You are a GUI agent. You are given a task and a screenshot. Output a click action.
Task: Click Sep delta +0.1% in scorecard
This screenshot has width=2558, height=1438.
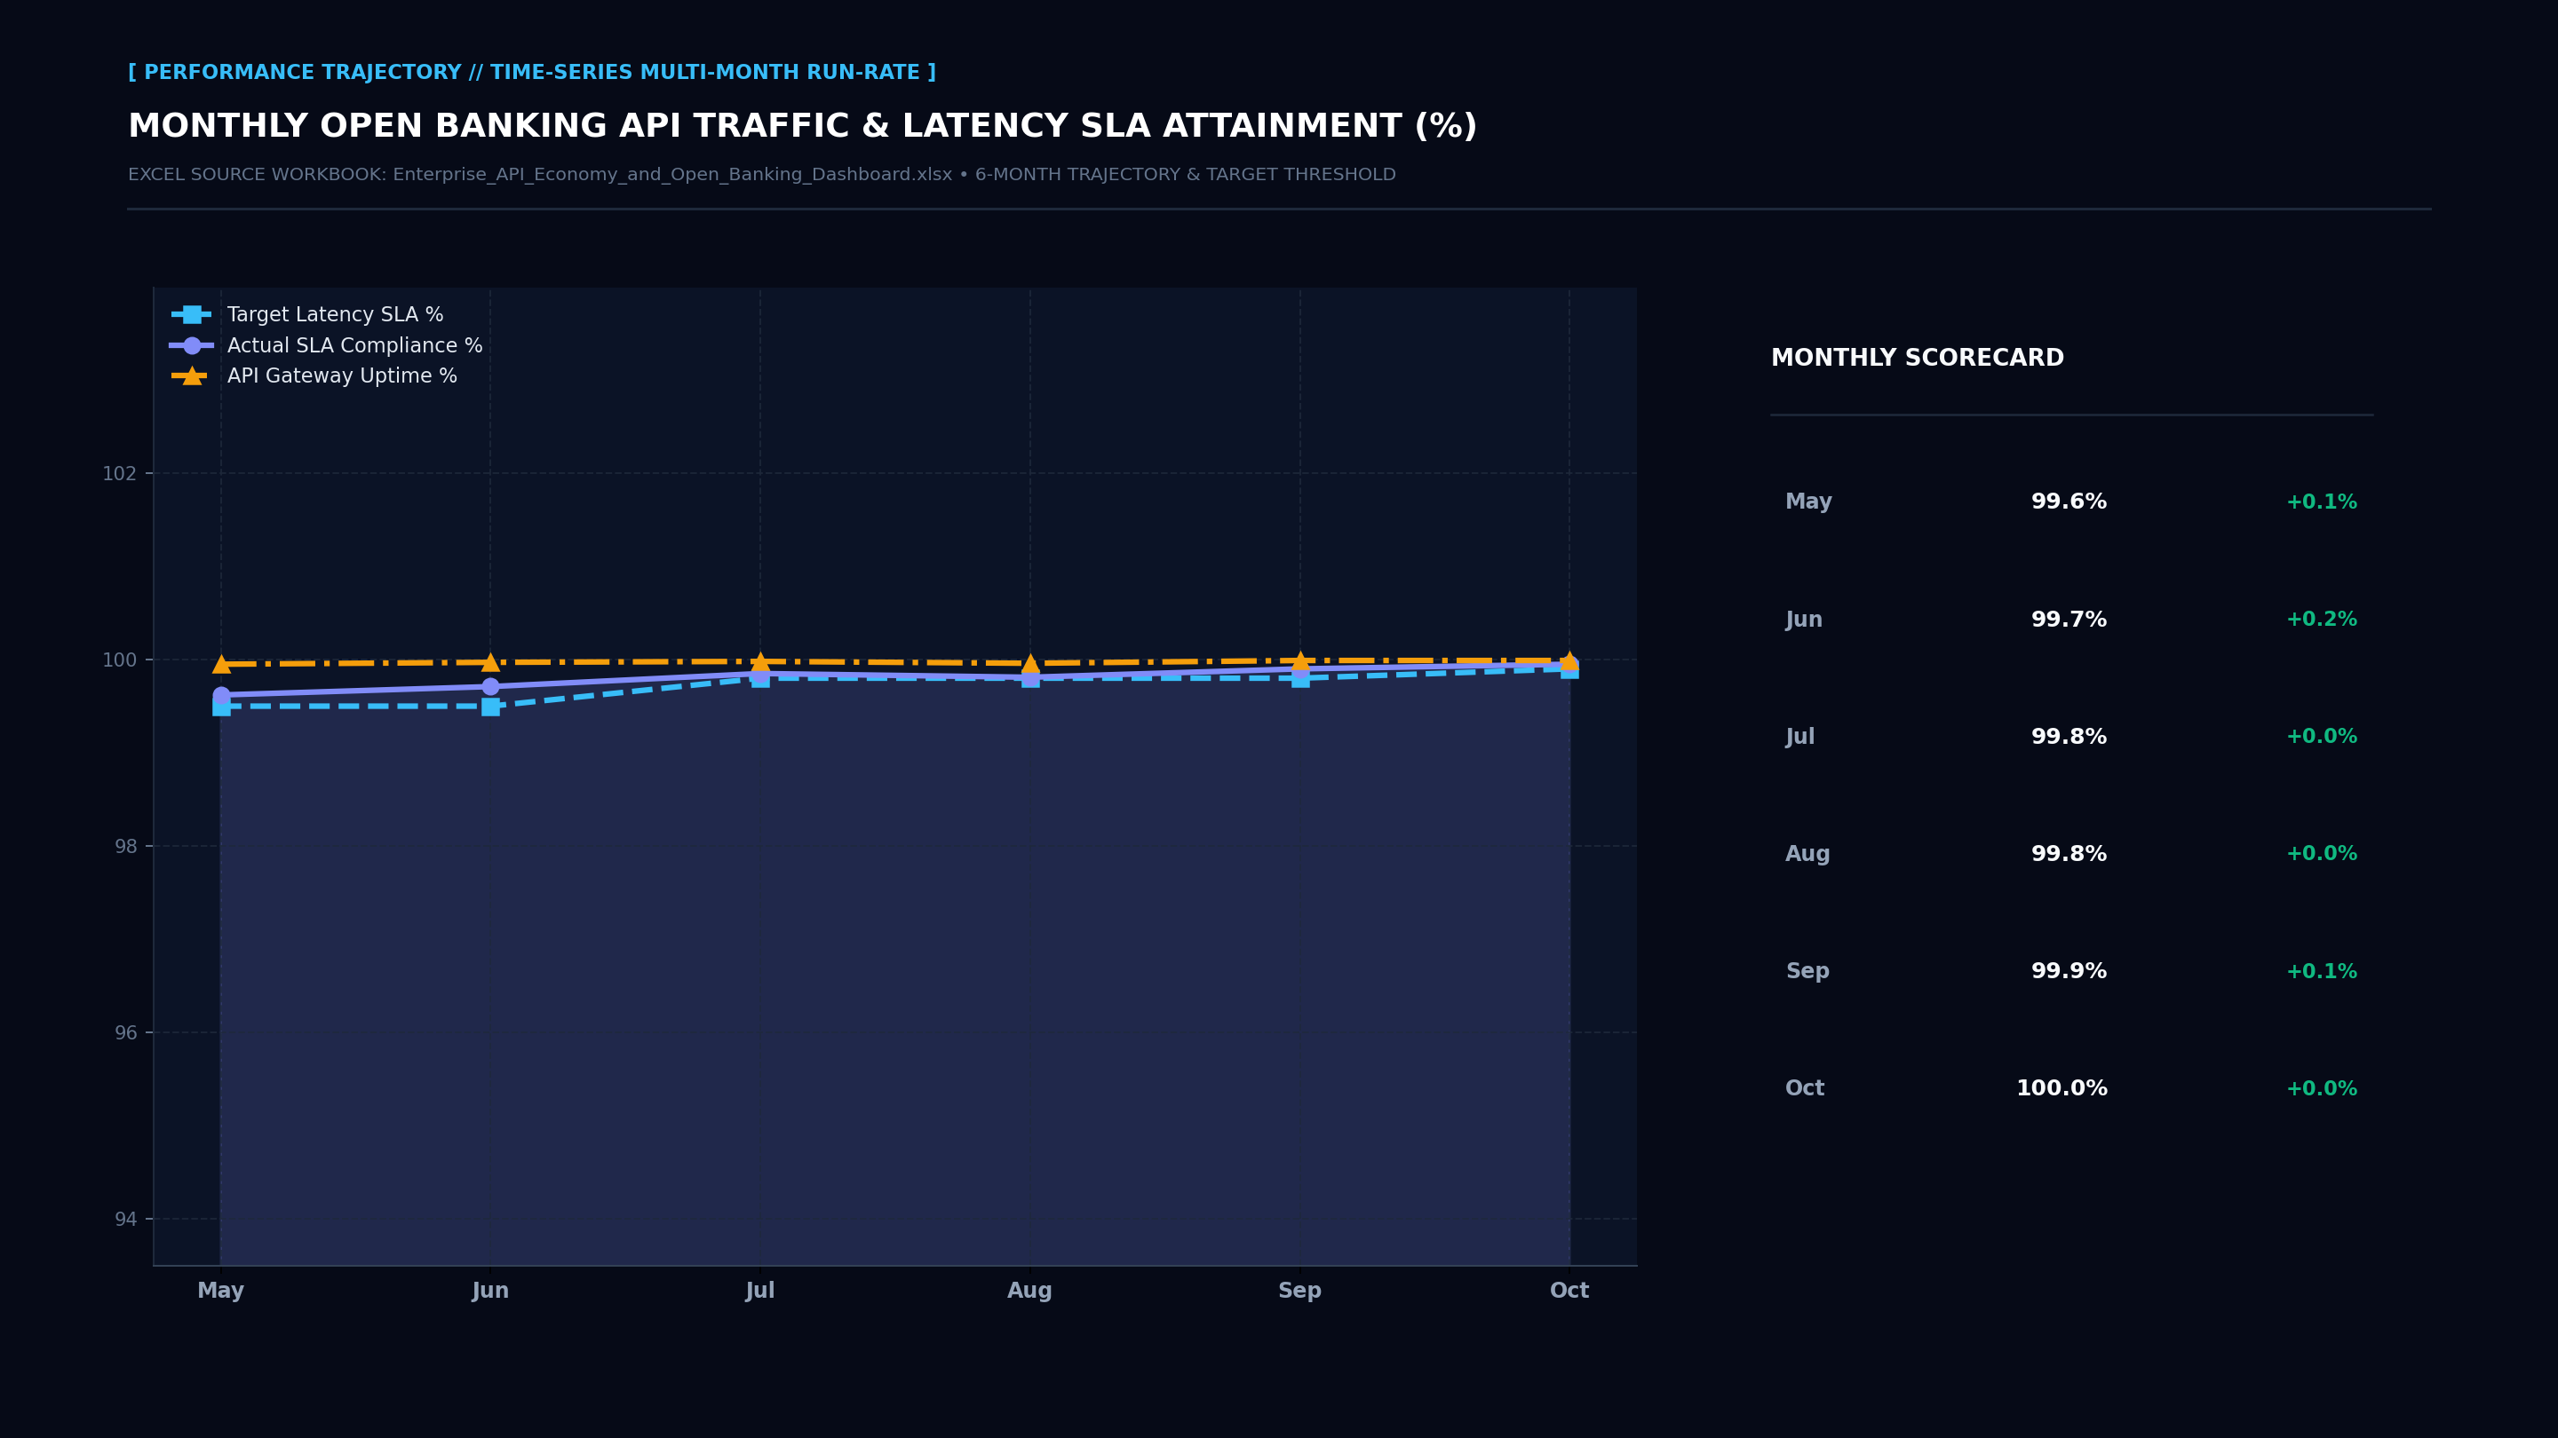click(x=2322, y=972)
